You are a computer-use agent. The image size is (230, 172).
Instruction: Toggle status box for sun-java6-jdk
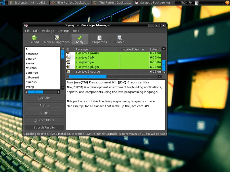point(68,57)
